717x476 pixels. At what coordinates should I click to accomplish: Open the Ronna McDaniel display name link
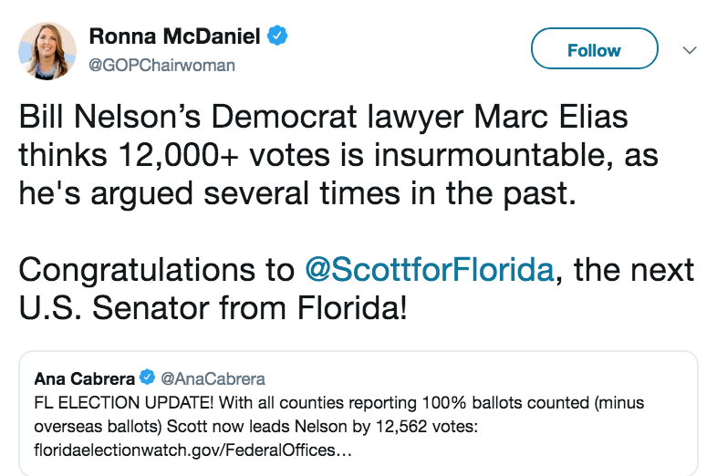174,36
